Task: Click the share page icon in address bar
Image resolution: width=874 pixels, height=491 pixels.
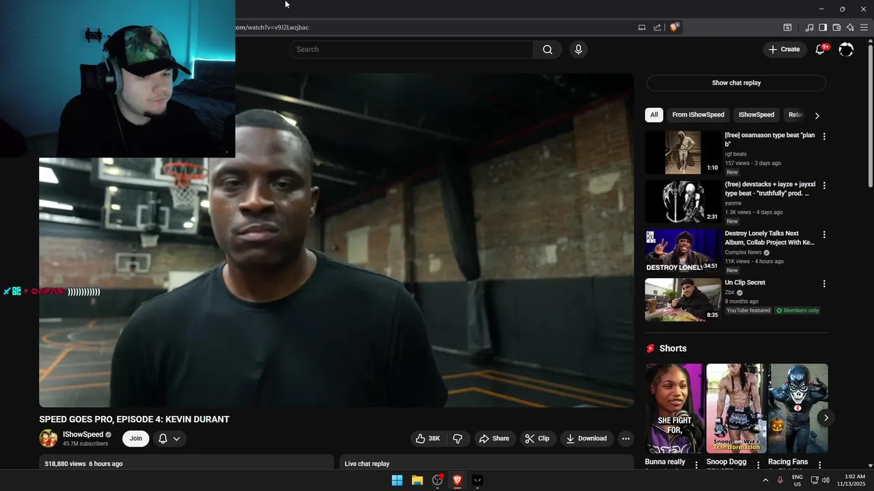Action: pyautogui.click(x=657, y=27)
